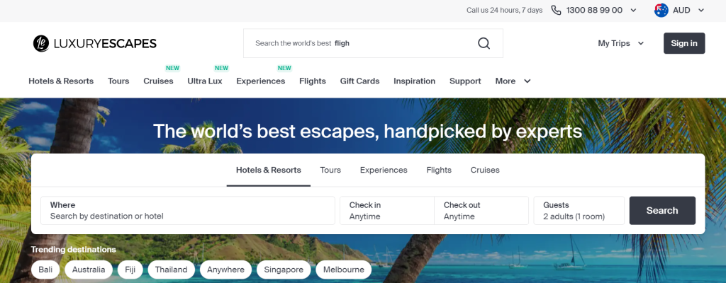The width and height of the screenshot is (726, 283).
Task: Select the Singapore trending chip
Action: pos(284,270)
